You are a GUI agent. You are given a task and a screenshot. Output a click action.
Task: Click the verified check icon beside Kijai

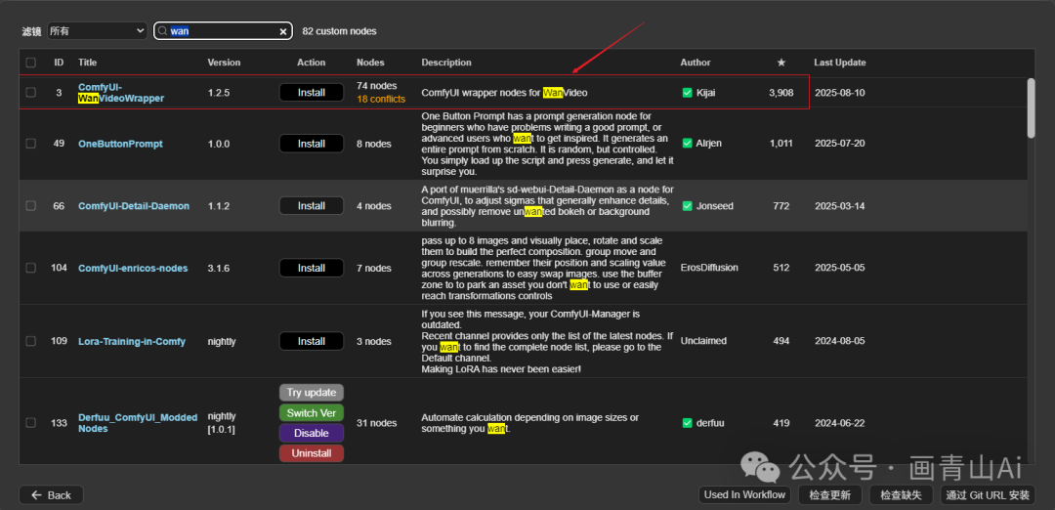pyautogui.click(x=687, y=93)
